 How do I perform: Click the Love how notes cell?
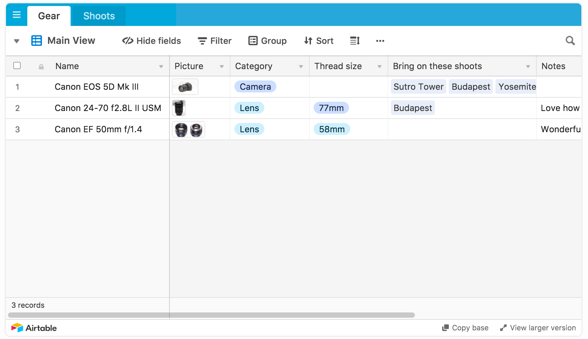559,108
